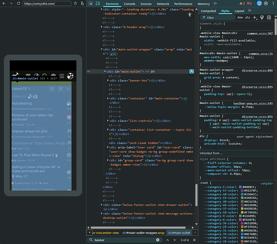Screen dimensions: 277x244
Task: Expand the list-controls div node
Action: (x=108, y=121)
